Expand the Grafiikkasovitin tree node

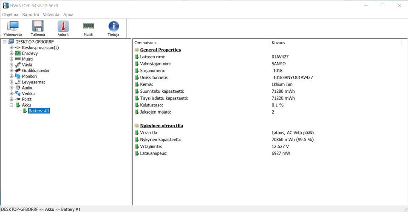11,70
